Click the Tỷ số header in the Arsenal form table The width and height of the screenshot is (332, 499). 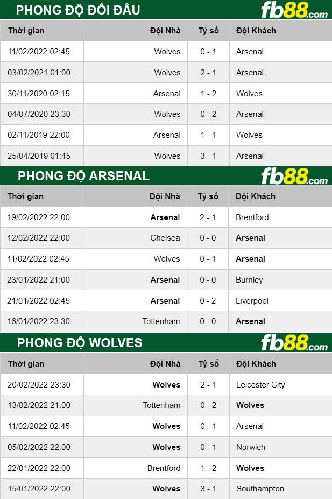[x=208, y=196]
